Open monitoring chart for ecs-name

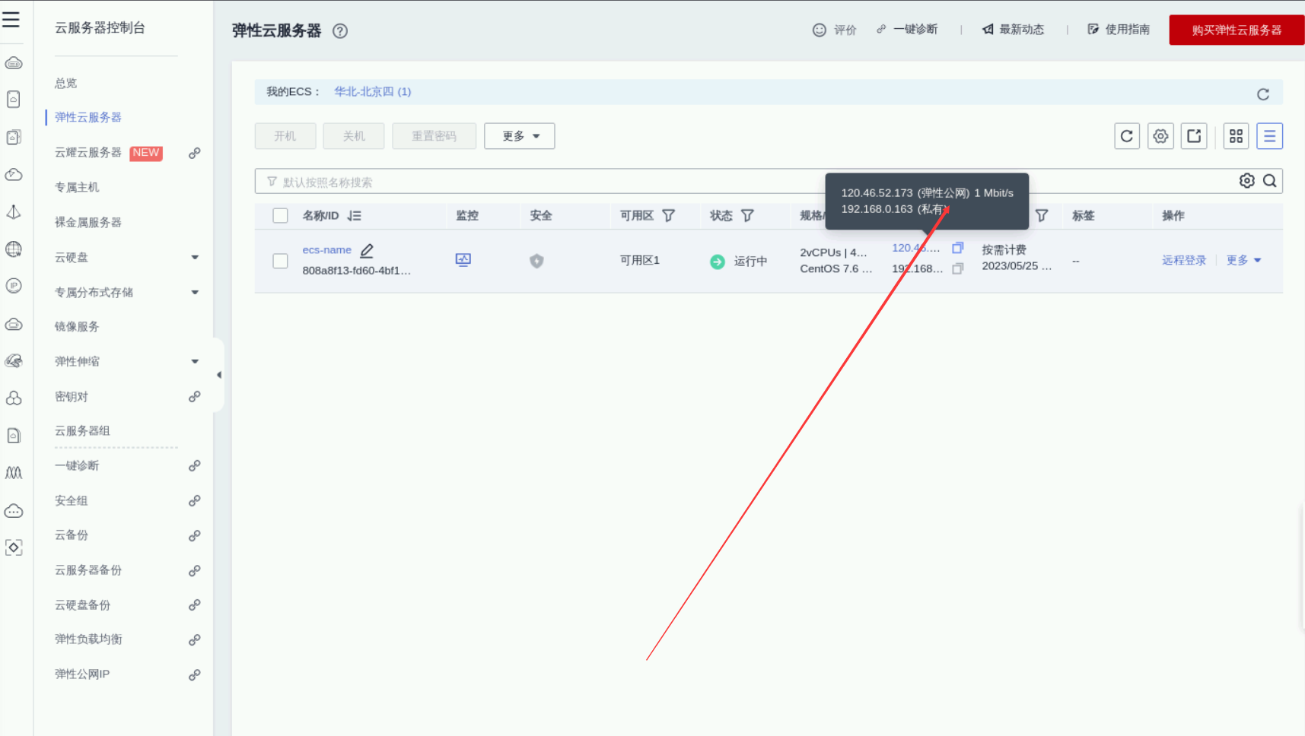(x=463, y=260)
